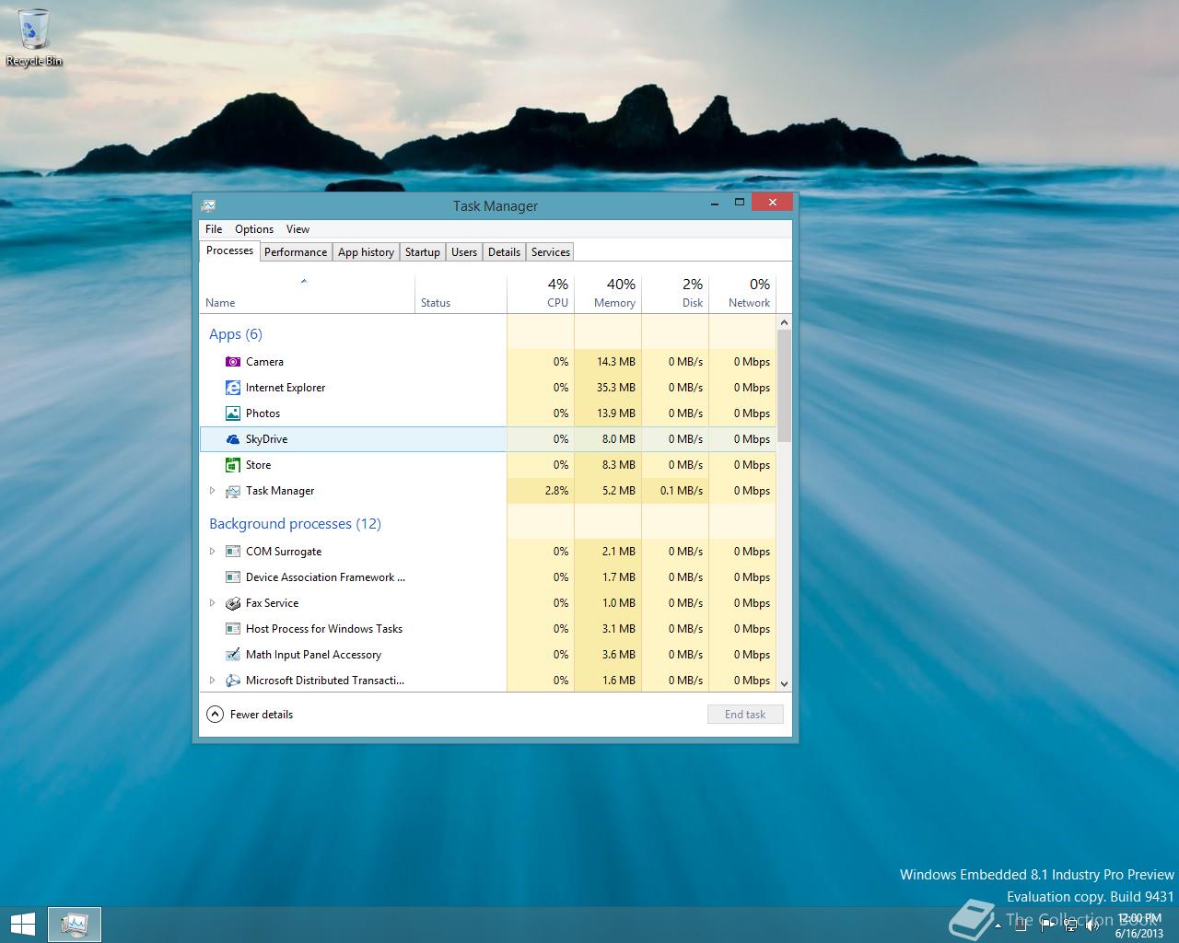Expand the Microsoft Distributed Transaction group

212,681
